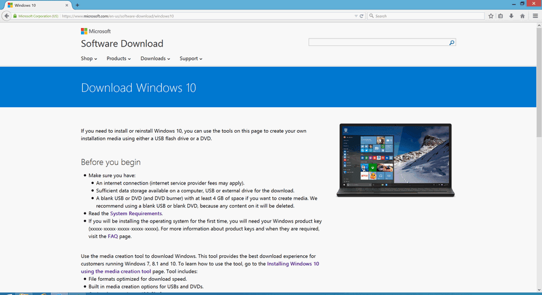Open a new tab with the plus icon
542x295 pixels.
point(77,5)
